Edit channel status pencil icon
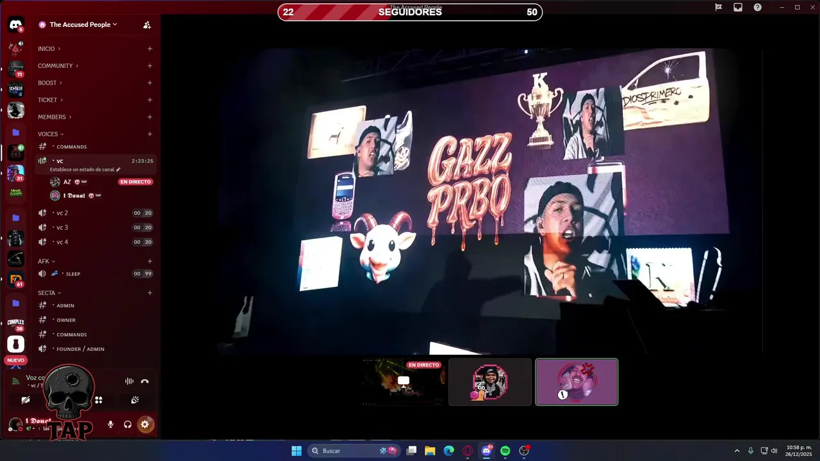The image size is (820, 461). (x=118, y=170)
